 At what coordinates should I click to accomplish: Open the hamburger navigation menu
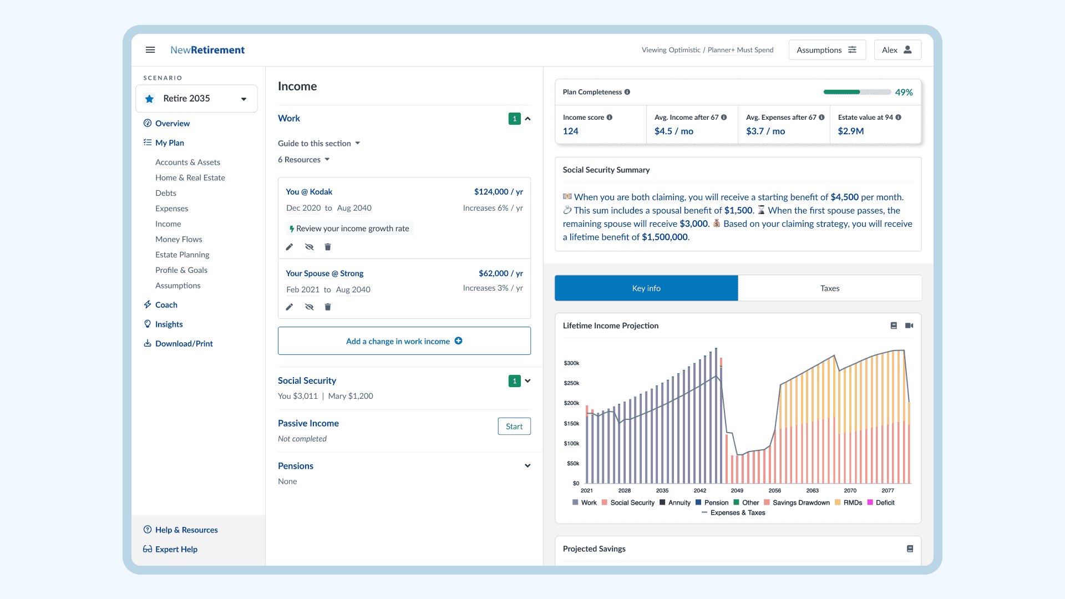tap(150, 50)
